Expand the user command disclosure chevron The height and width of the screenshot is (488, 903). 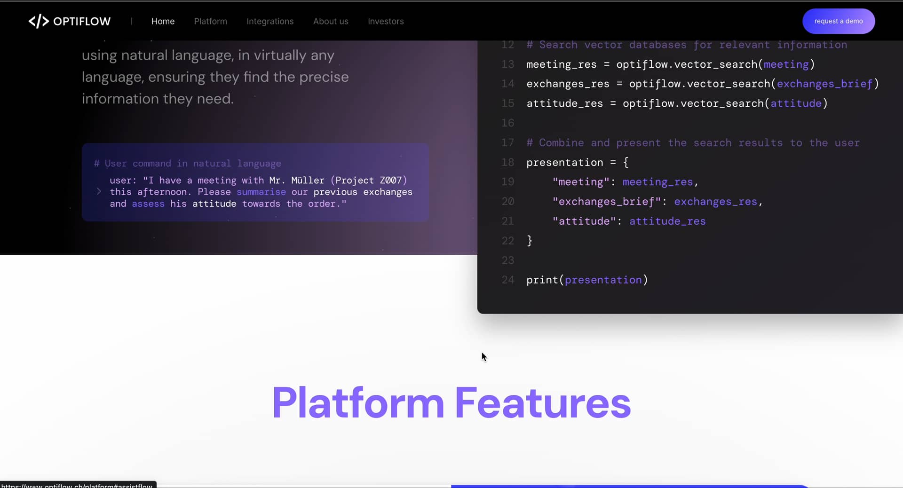99,192
